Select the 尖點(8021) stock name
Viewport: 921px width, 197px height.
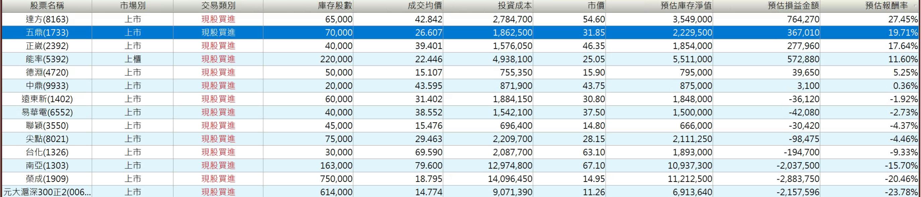47,139
